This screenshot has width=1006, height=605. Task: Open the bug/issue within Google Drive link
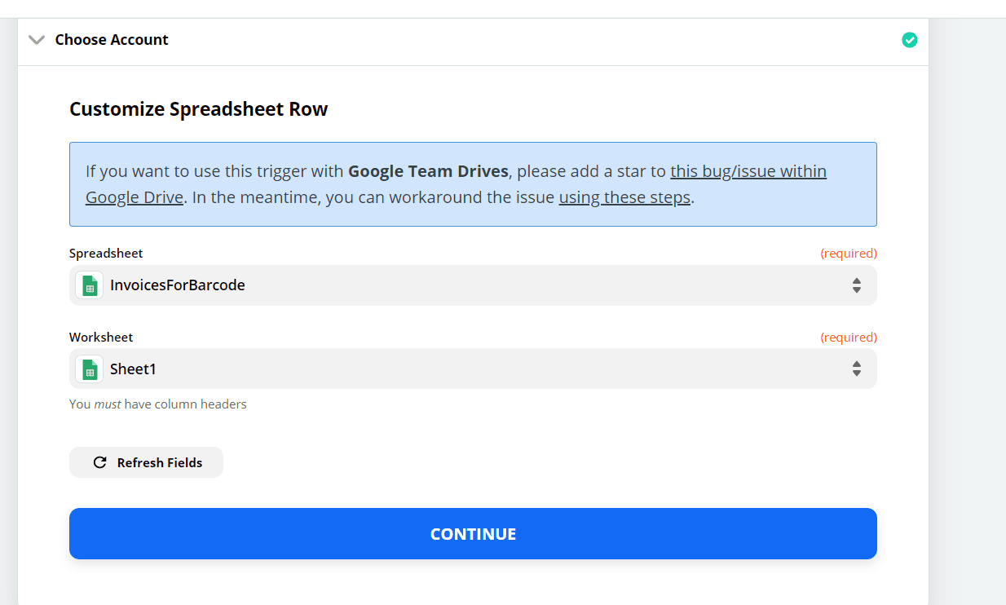[748, 172]
